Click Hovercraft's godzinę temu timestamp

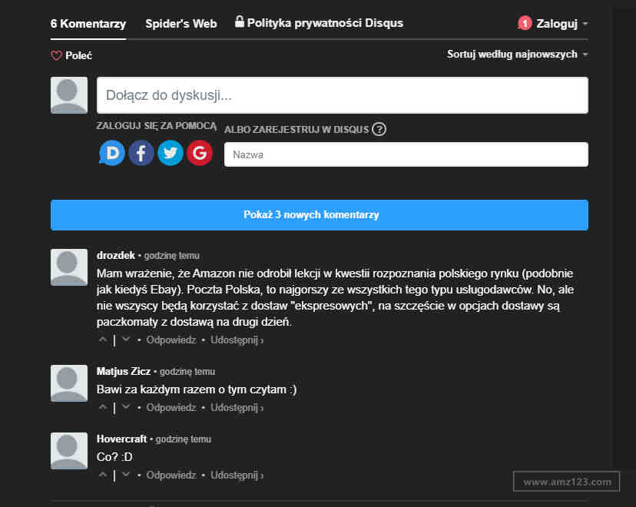[x=184, y=439]
